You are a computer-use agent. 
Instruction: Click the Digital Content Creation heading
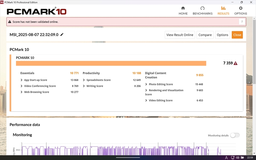coord(156,75)
